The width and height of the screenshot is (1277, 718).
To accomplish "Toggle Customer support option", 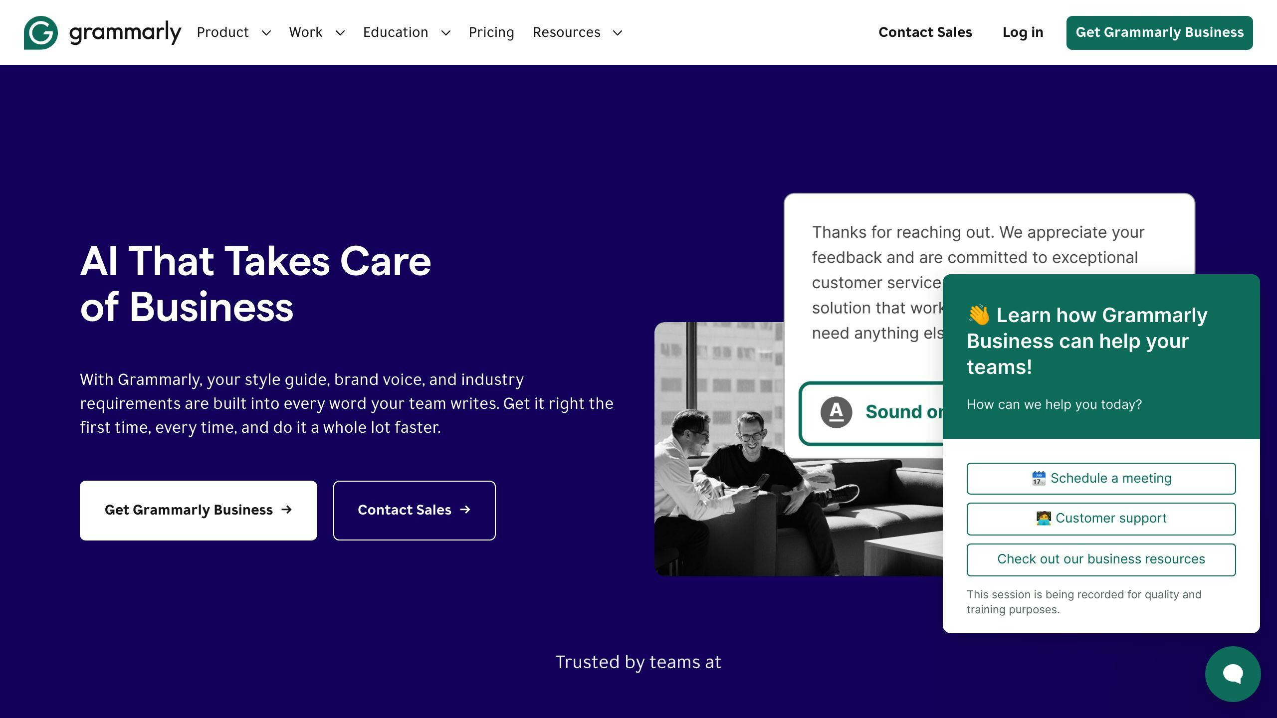I will pos(1101,518).
